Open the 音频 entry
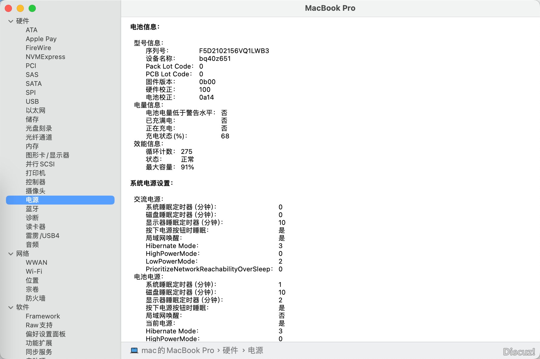Image resolution: width=540 pixels, height=359 pixels. pos(32,245)
